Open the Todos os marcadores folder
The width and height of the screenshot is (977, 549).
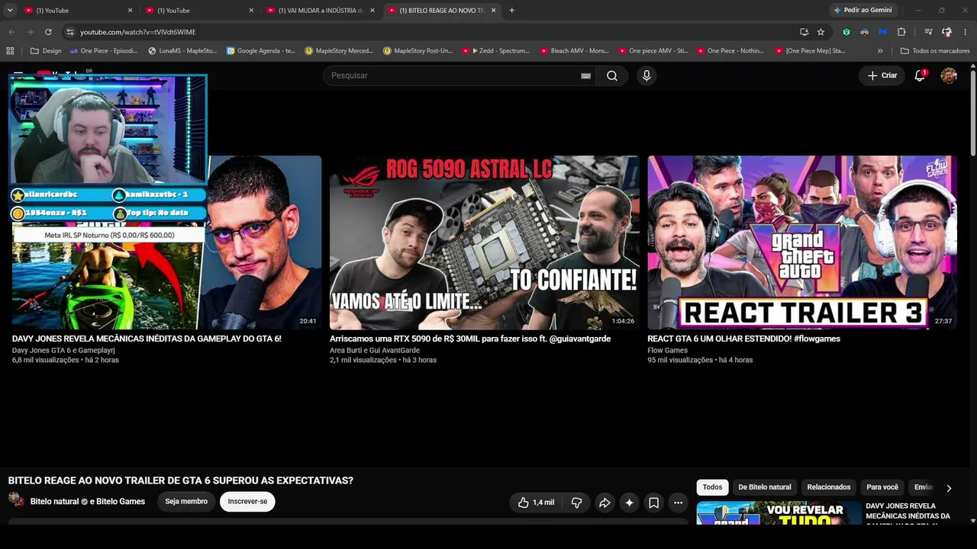click(x=934, y=51)
